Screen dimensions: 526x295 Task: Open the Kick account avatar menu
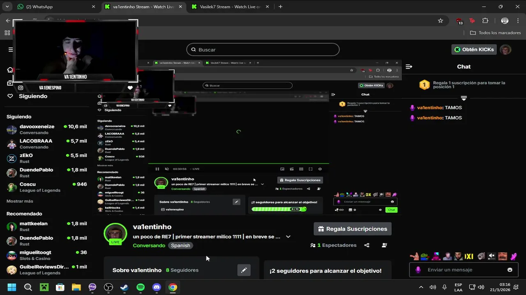pyautogui.click(x=505, y=50)
